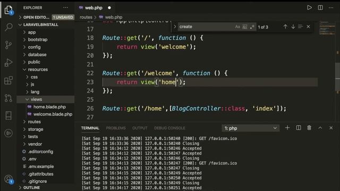Expand replace mode in find widget
The image size is (340, 191).
click(175, 27)
